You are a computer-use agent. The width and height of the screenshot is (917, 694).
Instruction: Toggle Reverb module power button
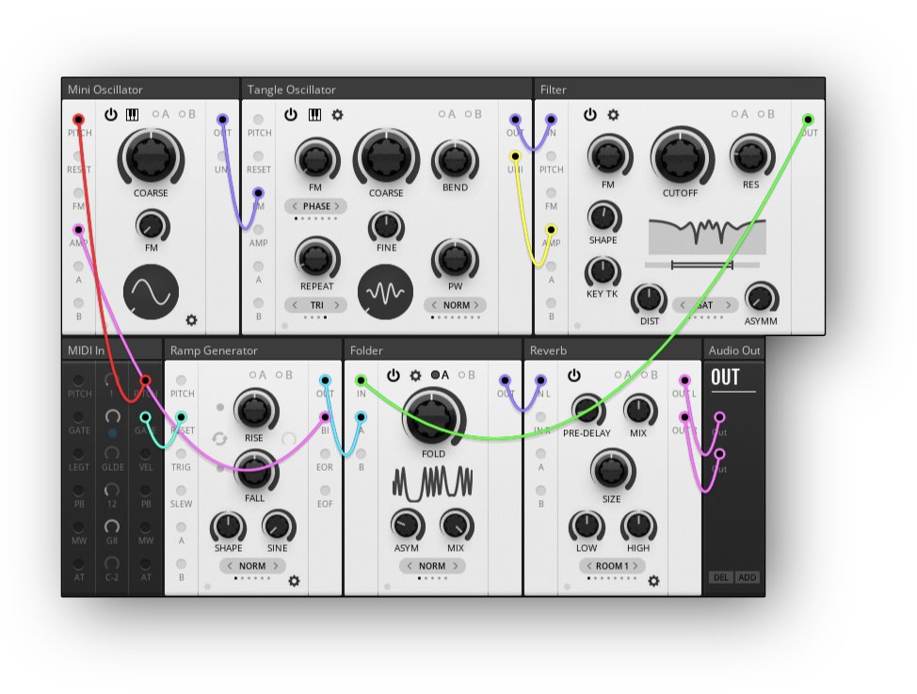tap(574, 375)
